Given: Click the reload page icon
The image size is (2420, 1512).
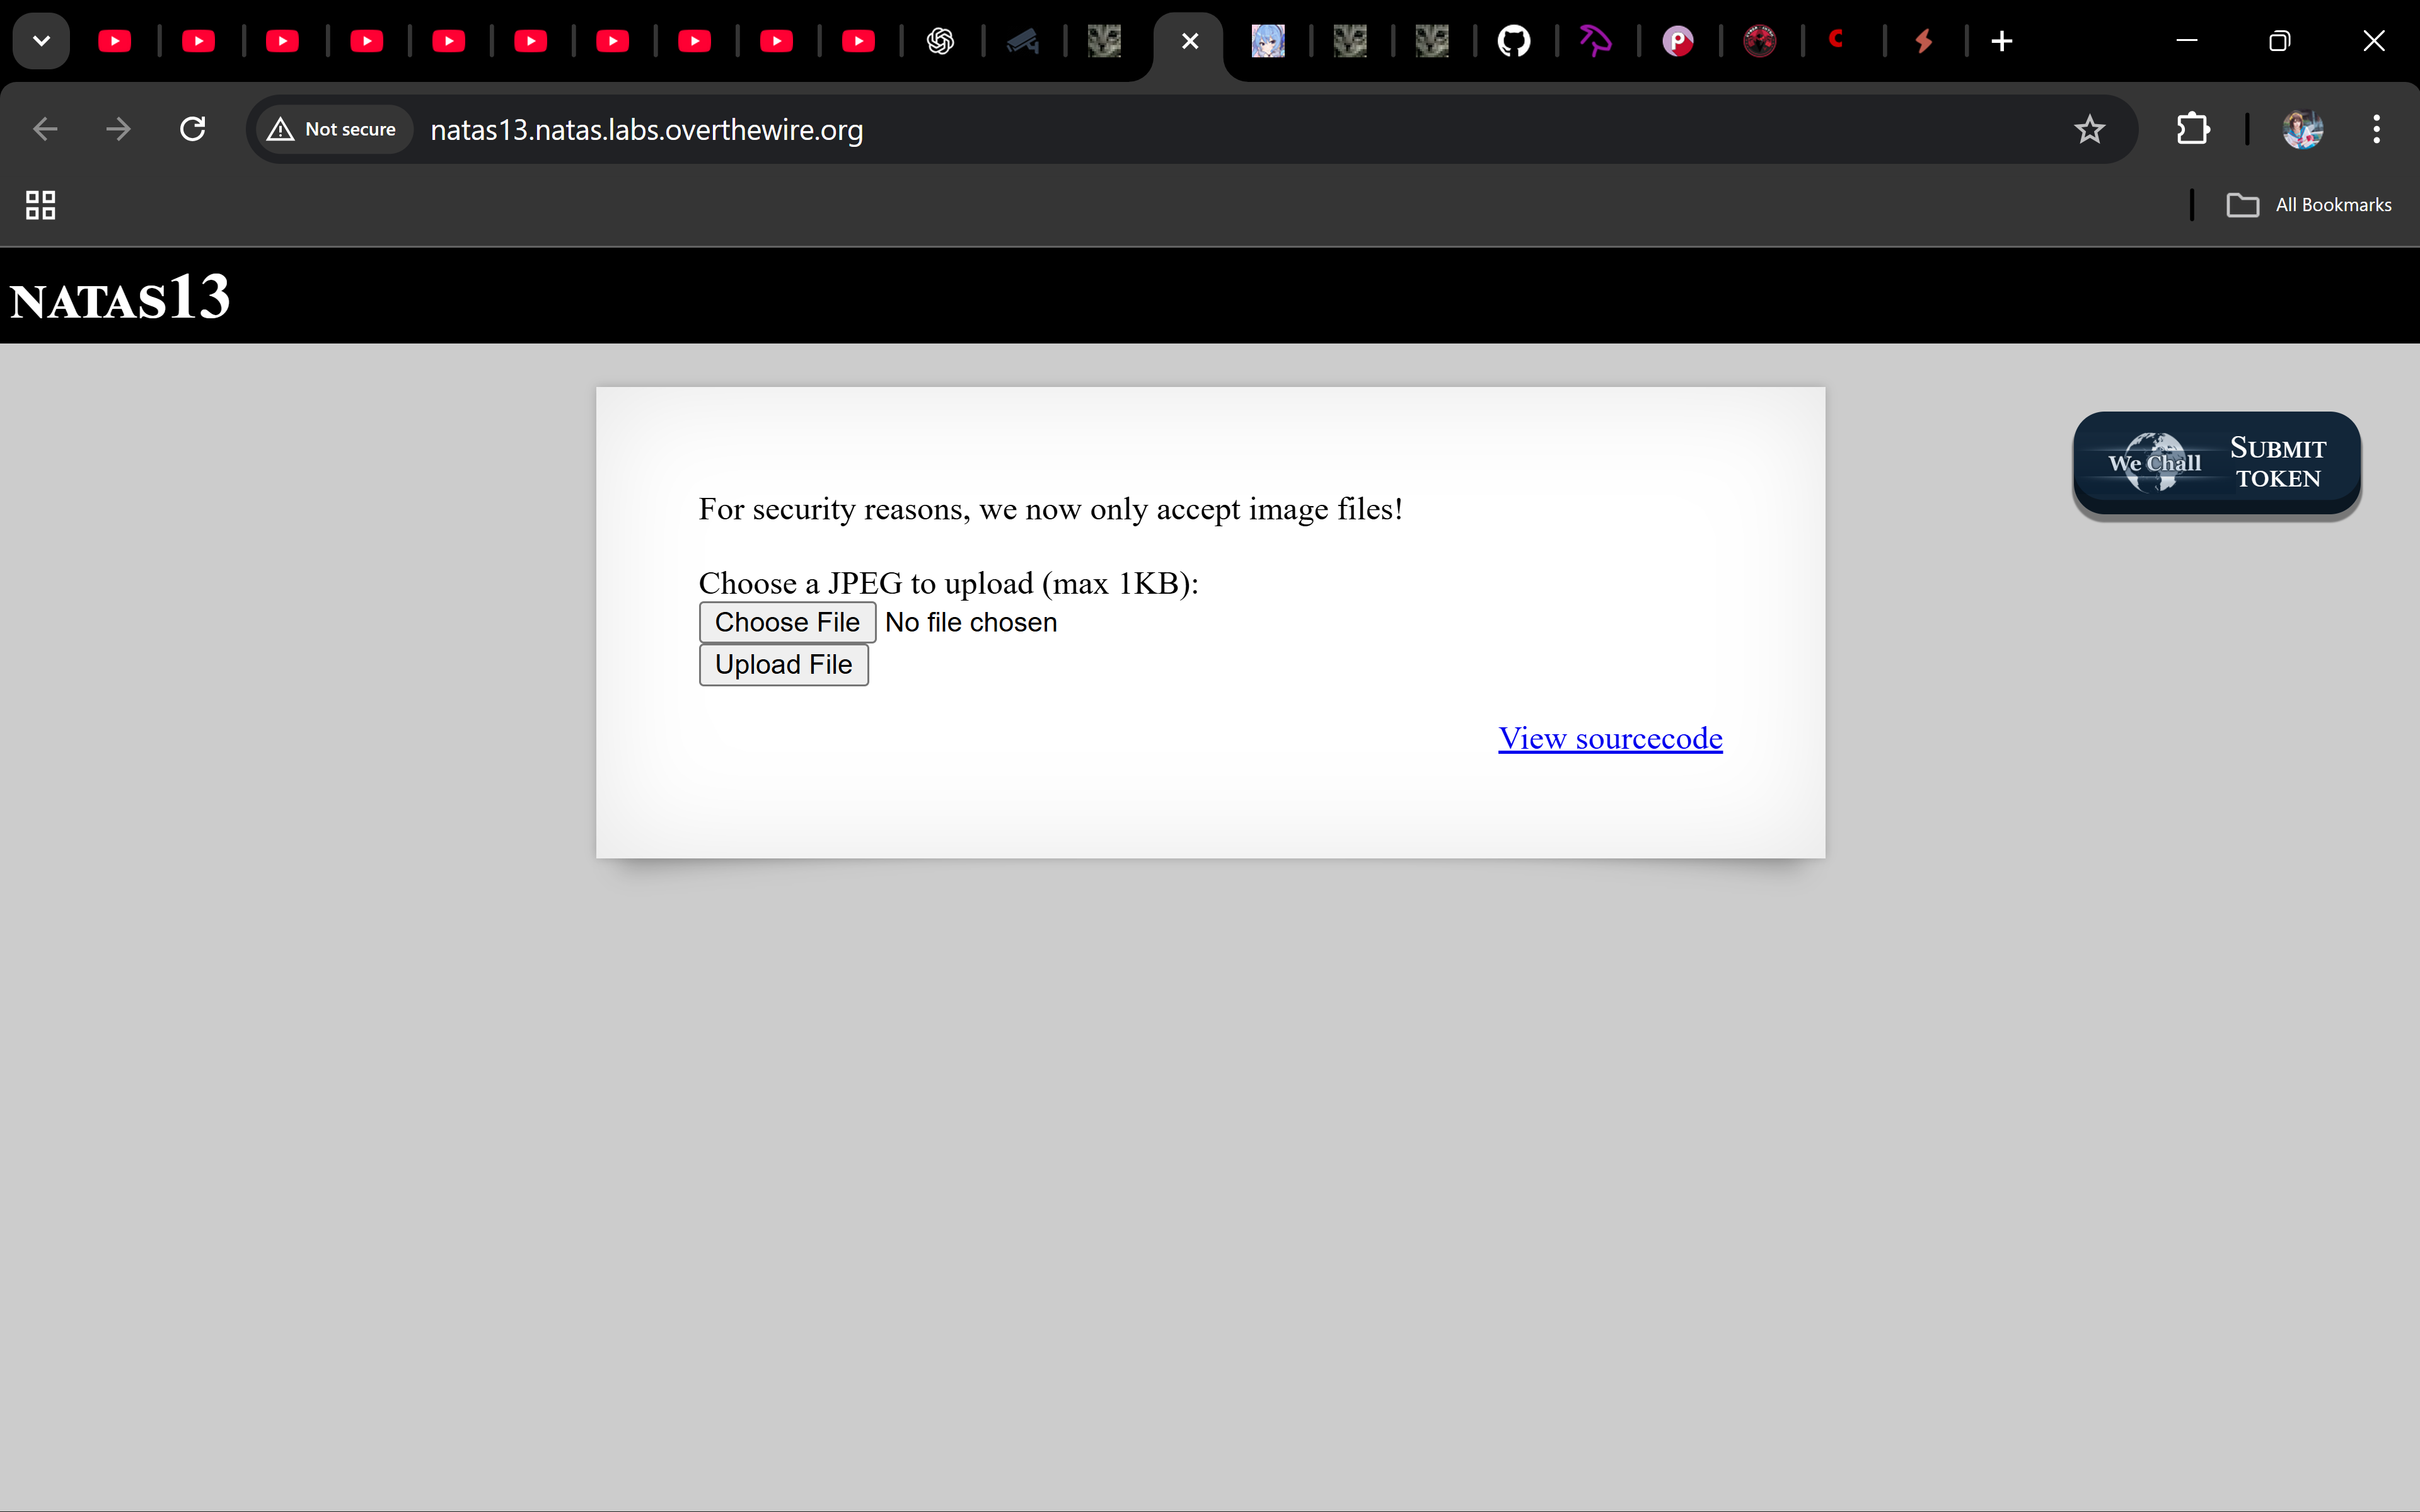Looking at the screenshot, I should (192, 129).
